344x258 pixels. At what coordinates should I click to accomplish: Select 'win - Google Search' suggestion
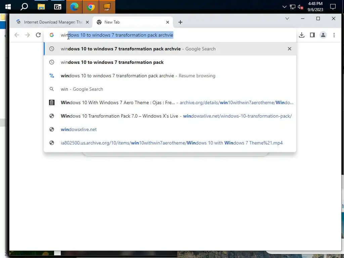click(170, 89)
